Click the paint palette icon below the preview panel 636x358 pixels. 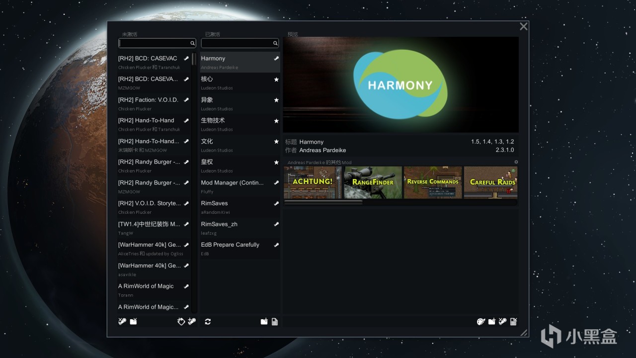tap(481, 322)
